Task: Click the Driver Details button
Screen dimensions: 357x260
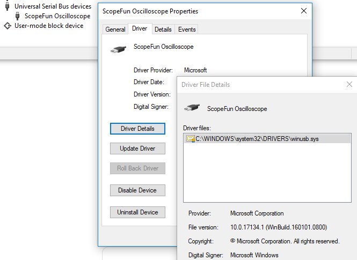Action: (x=137, y=129)
